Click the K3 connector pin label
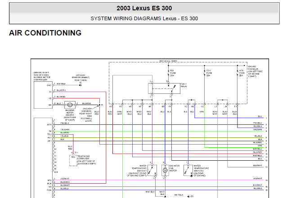 [186, 106]
